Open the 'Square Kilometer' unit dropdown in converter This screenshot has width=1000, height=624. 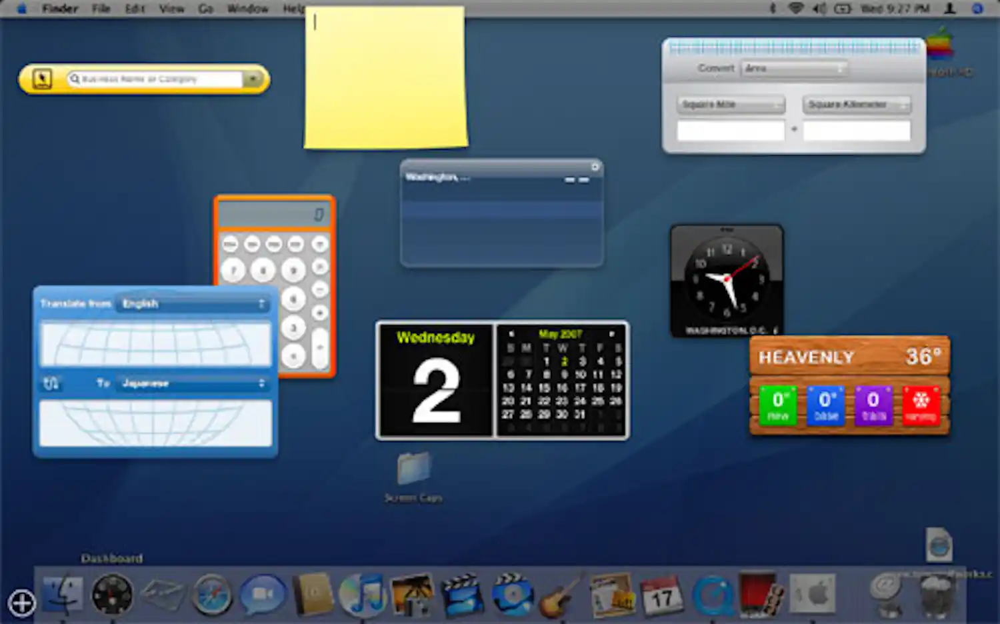click(857, 105)
